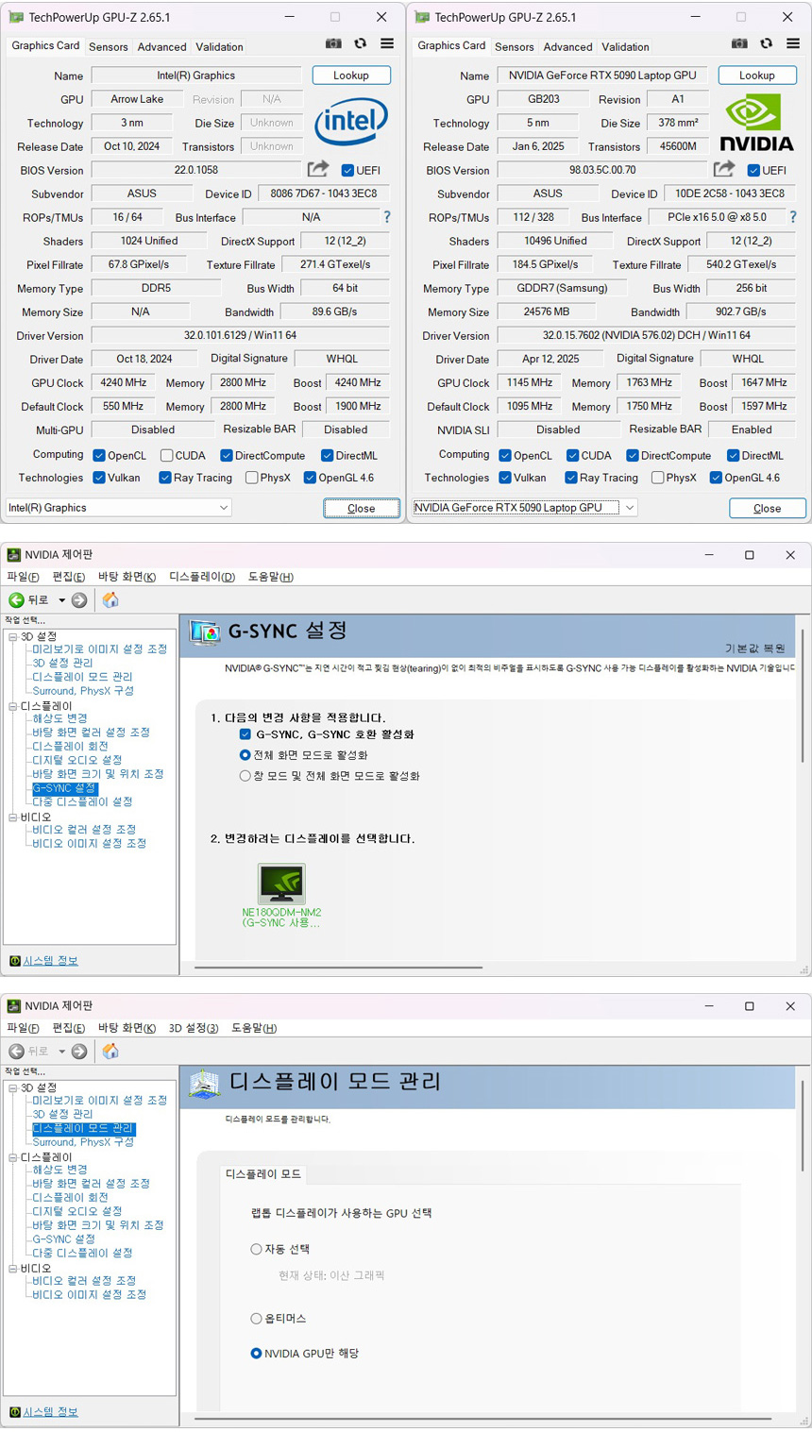
Task: Click the NVIDIA logo in the RTX 5090 GPU-Z window
Action: coord(756,124)
